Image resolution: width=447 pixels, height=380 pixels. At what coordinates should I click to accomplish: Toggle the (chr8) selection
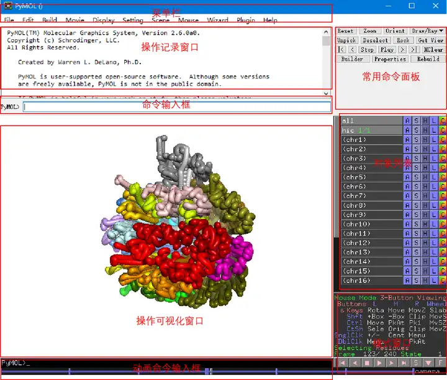pyautogui.click(x=372, y=205)
